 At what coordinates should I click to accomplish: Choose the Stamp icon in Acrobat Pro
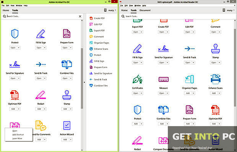click(x=67, y=95)
